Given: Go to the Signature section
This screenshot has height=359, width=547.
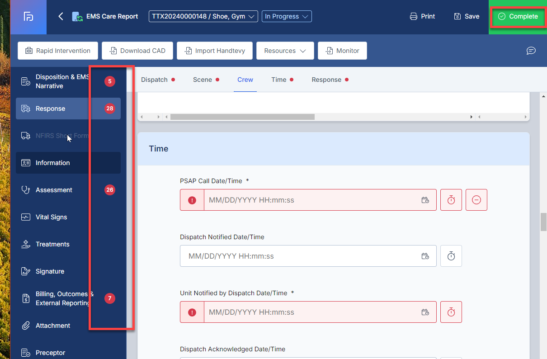Looking at the screenshot, I should coord(68,271).
